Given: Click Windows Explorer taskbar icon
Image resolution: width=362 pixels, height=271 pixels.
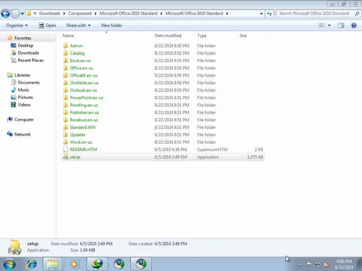Looking at the screenshot, I should pos(52,264).
